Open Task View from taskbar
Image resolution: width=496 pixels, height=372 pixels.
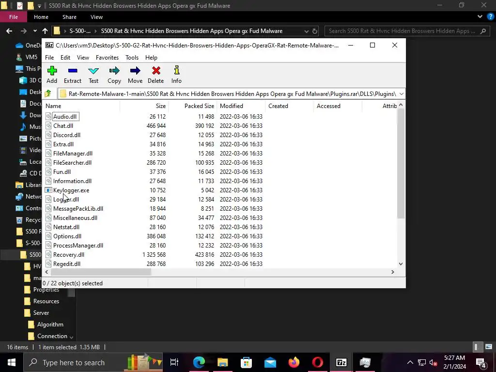[x=174, y=362]
